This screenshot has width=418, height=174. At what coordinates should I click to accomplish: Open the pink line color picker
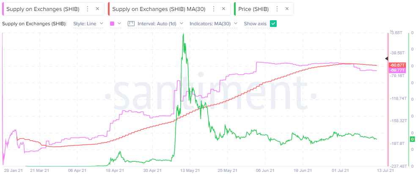tap(115, 24)
